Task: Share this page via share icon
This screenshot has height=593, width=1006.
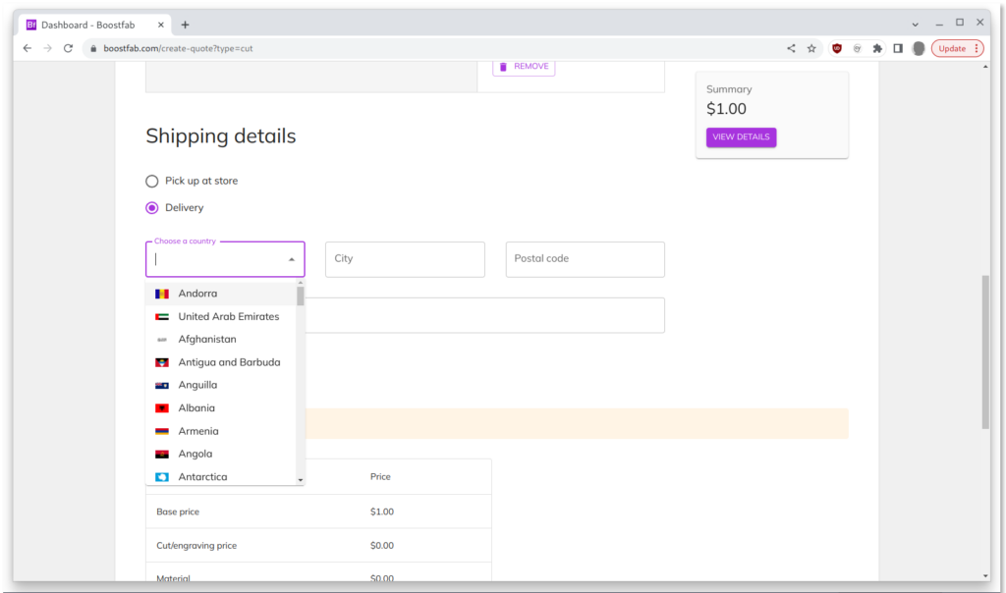Action: point(791,48)
